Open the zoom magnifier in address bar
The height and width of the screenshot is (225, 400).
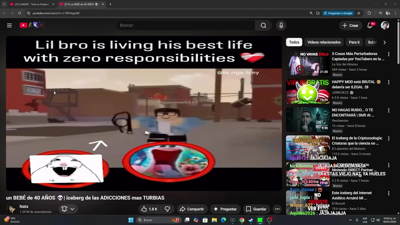(311, 13)
